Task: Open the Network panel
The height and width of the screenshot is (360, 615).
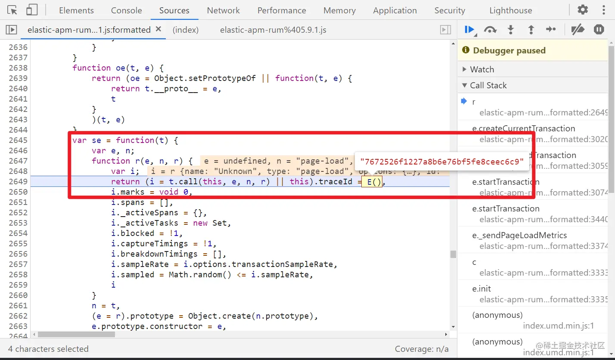Action: 223,10
